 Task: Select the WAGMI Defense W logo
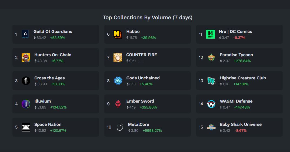pos(211,104)
